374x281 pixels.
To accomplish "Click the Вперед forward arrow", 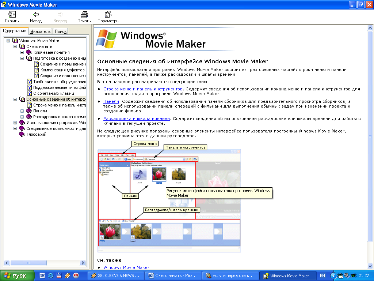I will click(x=60, y=15).
